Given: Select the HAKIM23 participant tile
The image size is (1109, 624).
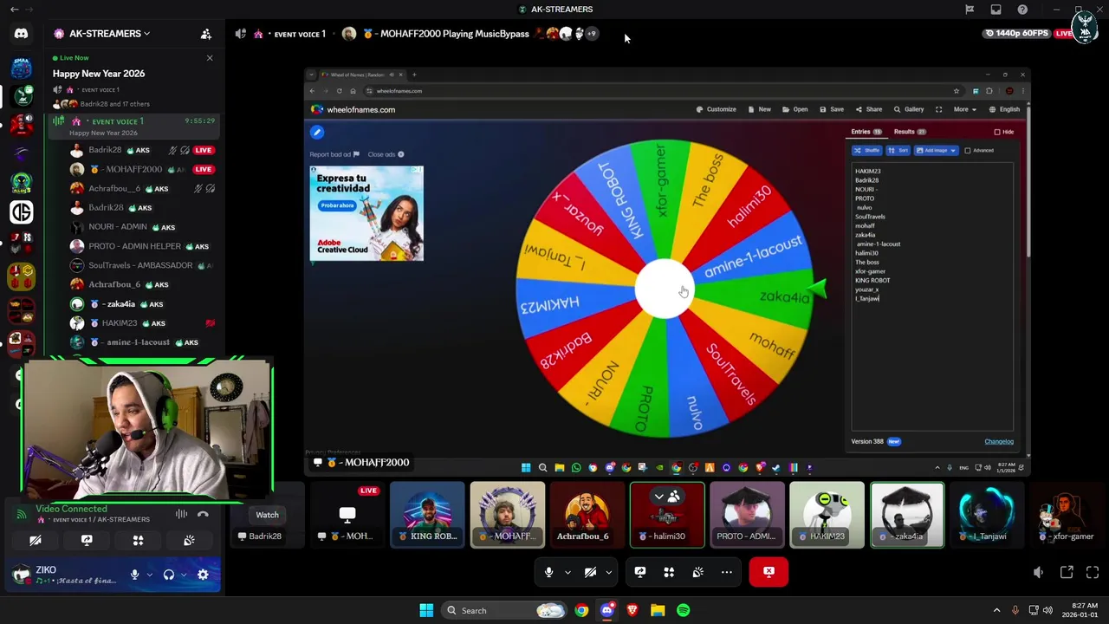Looking at the screenshot, I should pyautogui.click(x=827, y=515).
